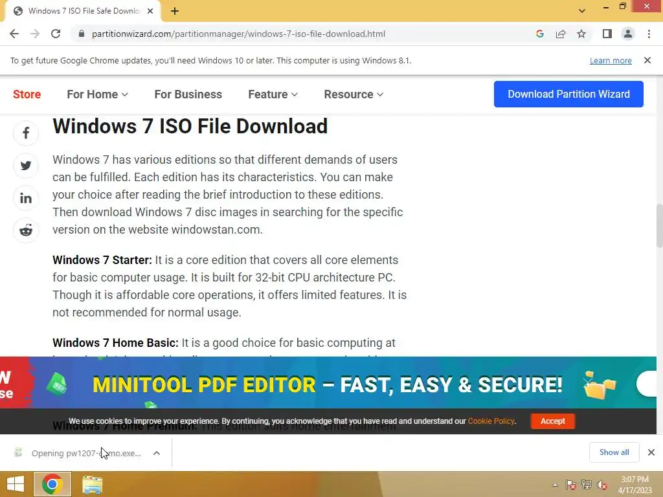The height and width of the screenshot is (497, 663).
Task: Close the Windows 7 ISO File tab
Action: 150,11
